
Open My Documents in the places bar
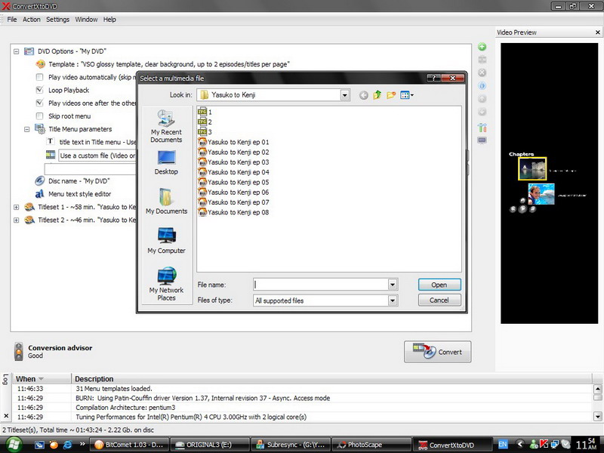[166, 201]
